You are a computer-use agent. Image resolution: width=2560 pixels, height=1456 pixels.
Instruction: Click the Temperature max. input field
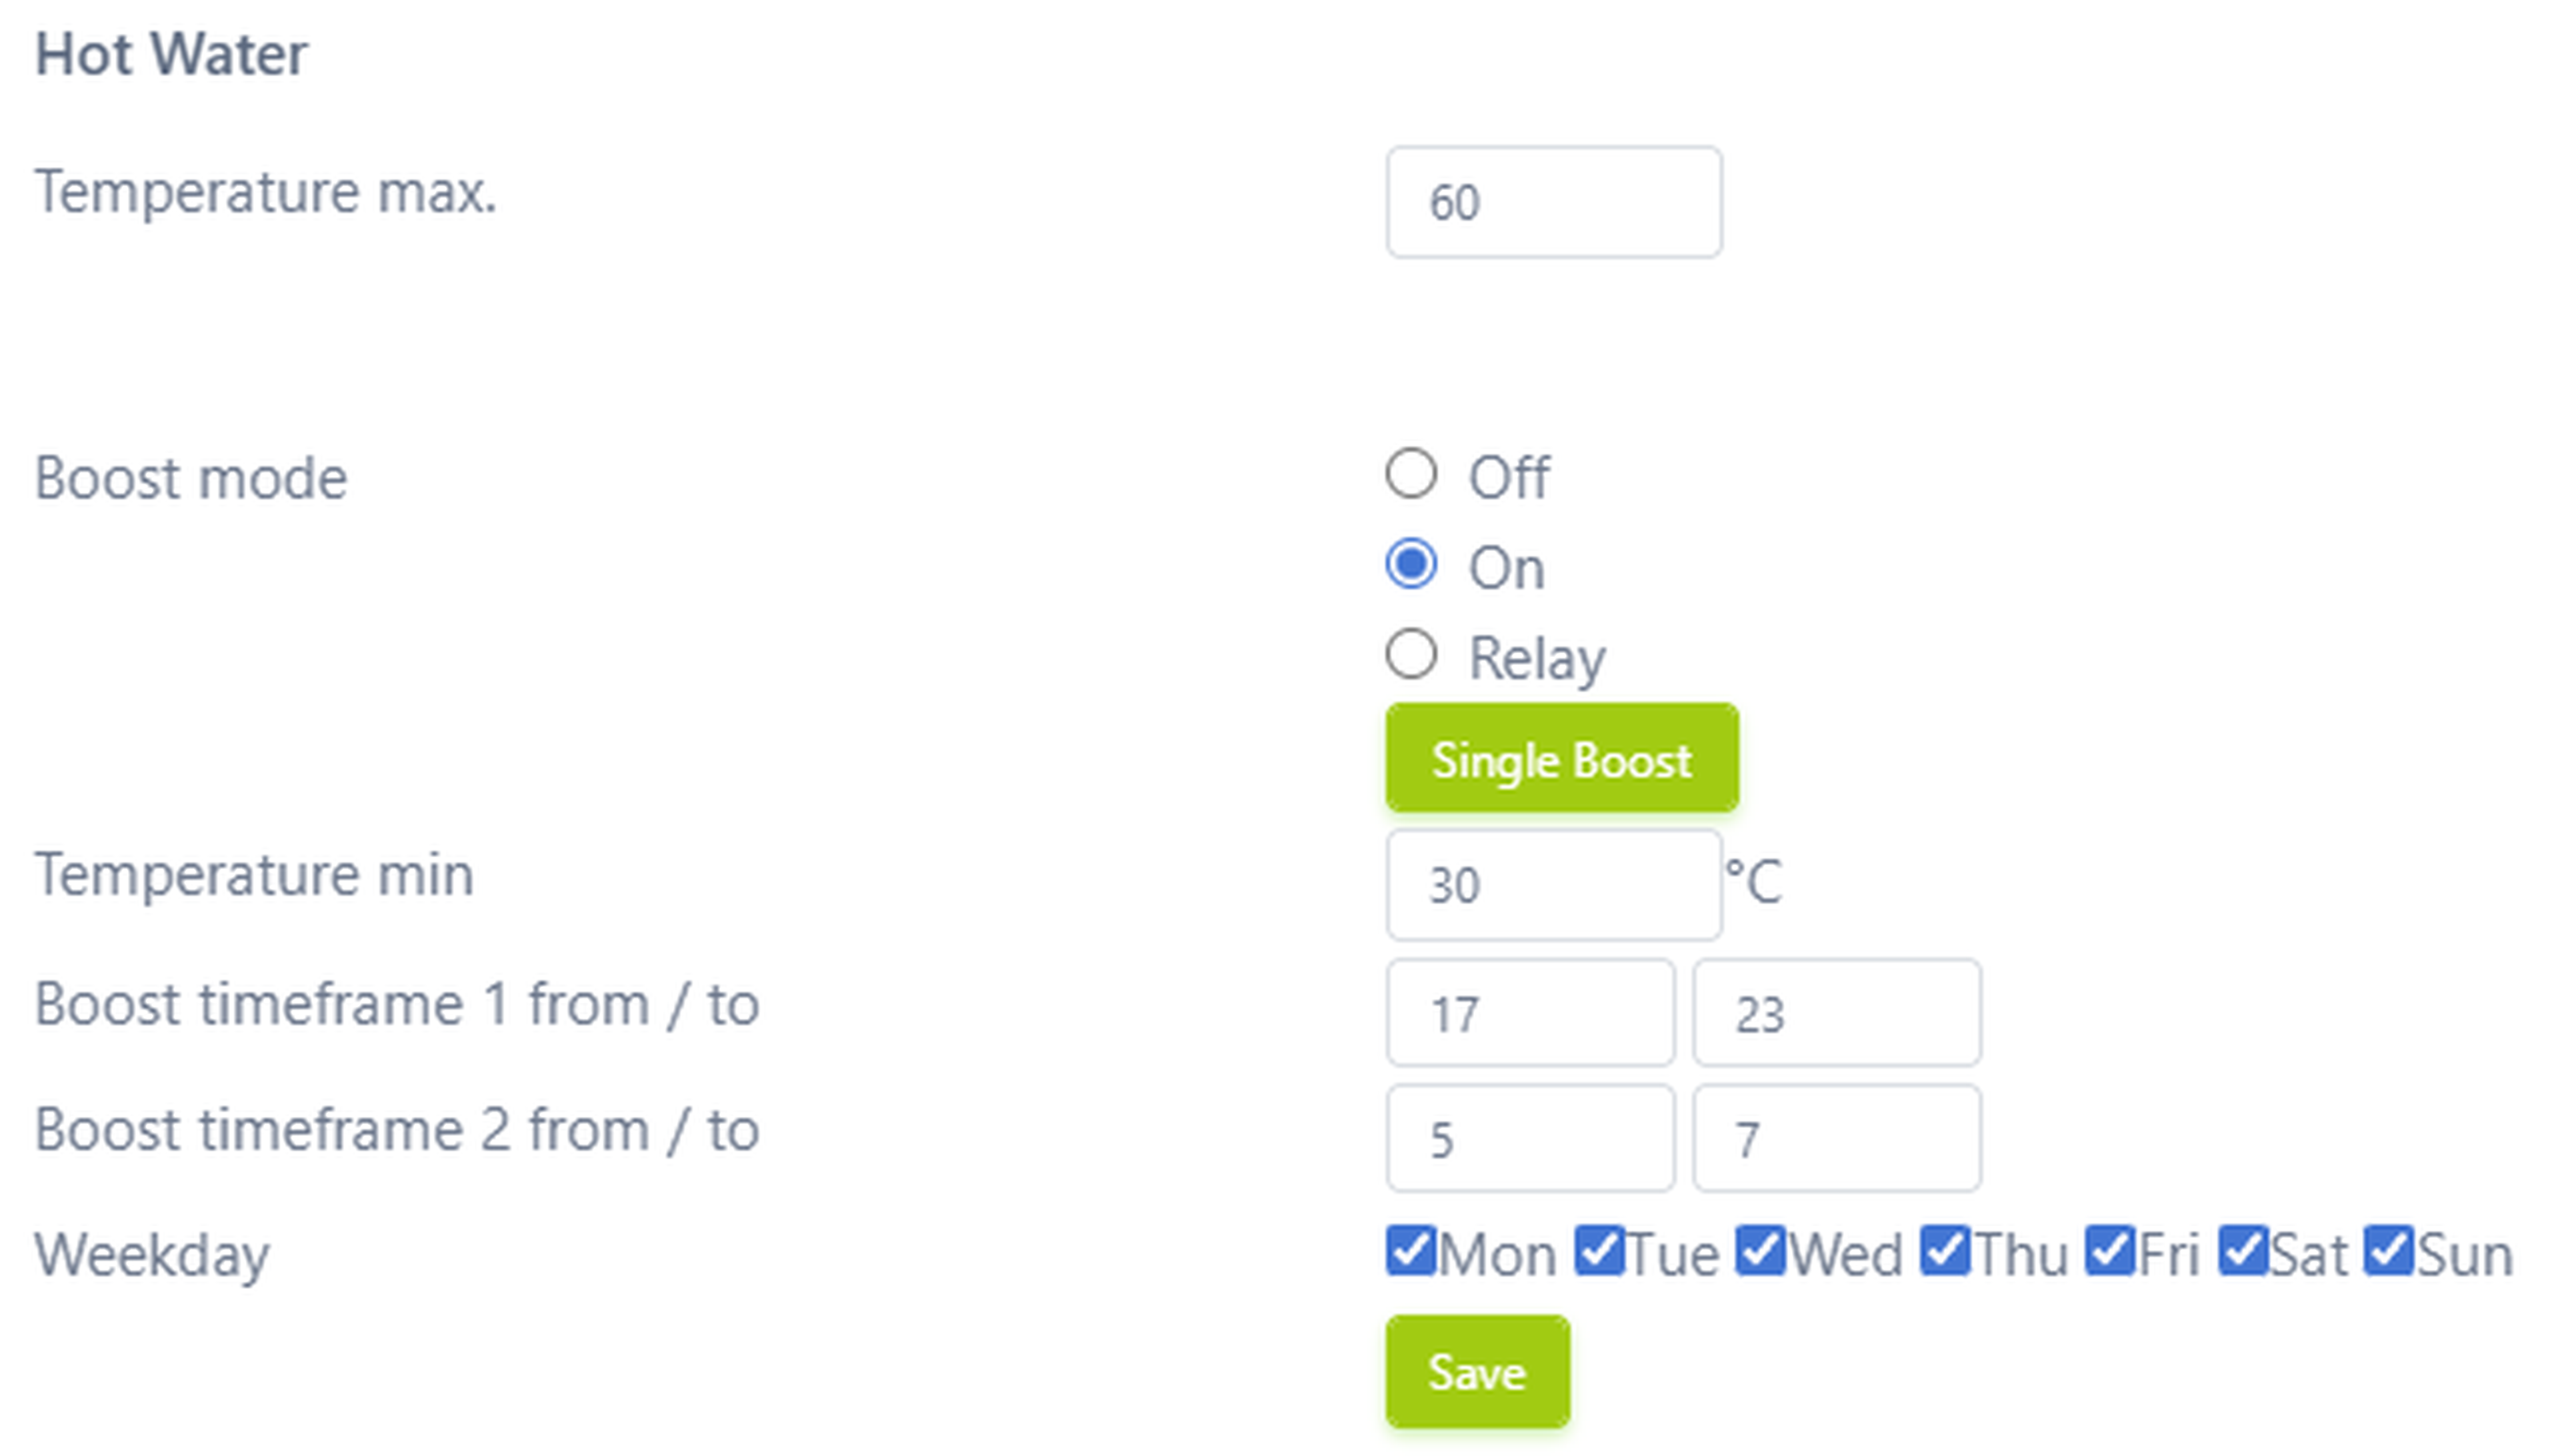(1553, 202)
